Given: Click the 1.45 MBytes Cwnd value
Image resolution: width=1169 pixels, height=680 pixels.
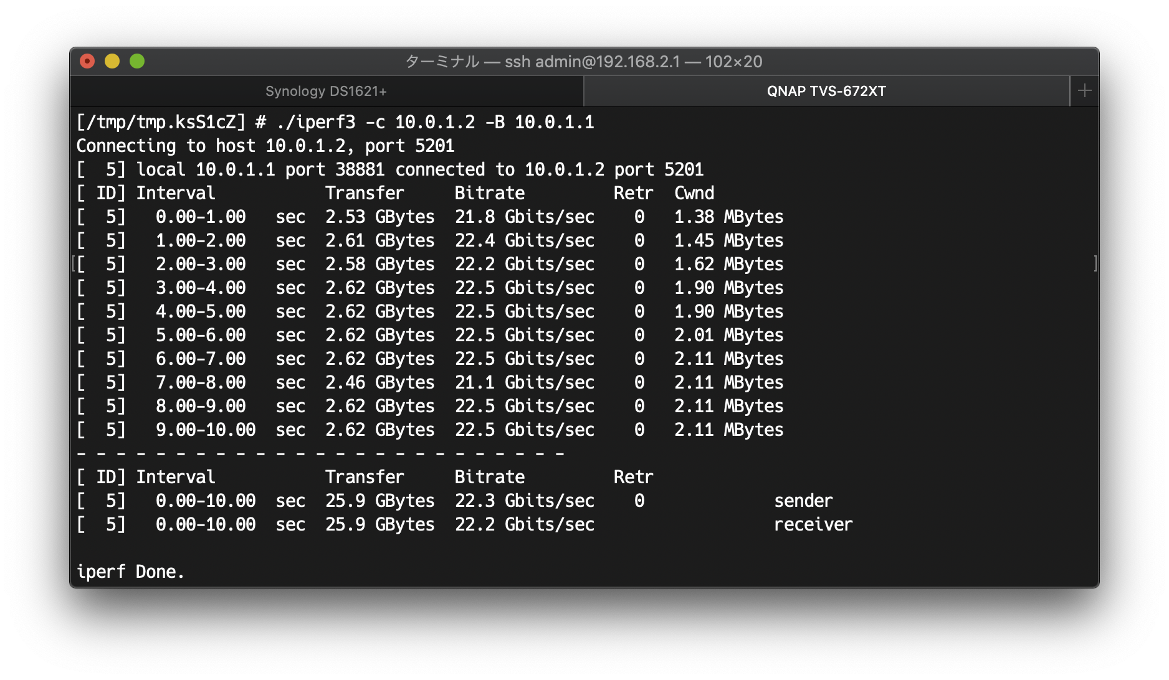Looking at the screenshot, I should click(x=729, y=240).
